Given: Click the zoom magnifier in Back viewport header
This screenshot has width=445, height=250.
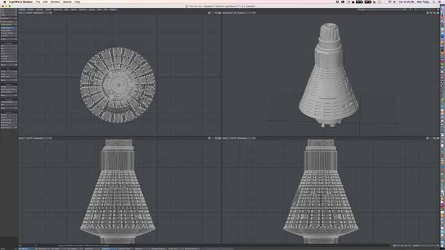Looking at the screenshot, I should point(216,138).
